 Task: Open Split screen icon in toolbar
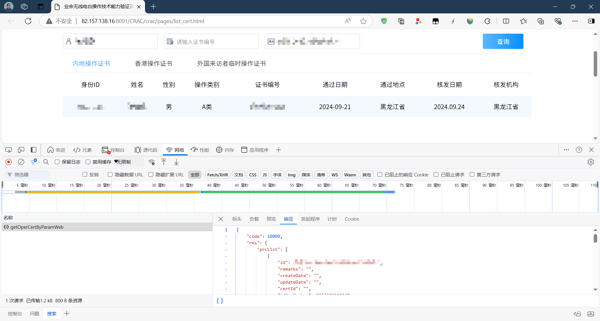click(x=506, y=21)
